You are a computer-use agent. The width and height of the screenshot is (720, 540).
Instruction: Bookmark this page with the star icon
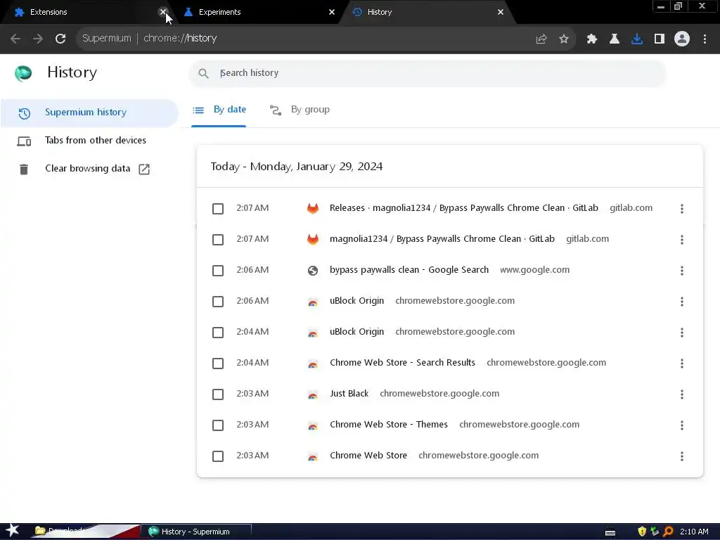(564, 39)
